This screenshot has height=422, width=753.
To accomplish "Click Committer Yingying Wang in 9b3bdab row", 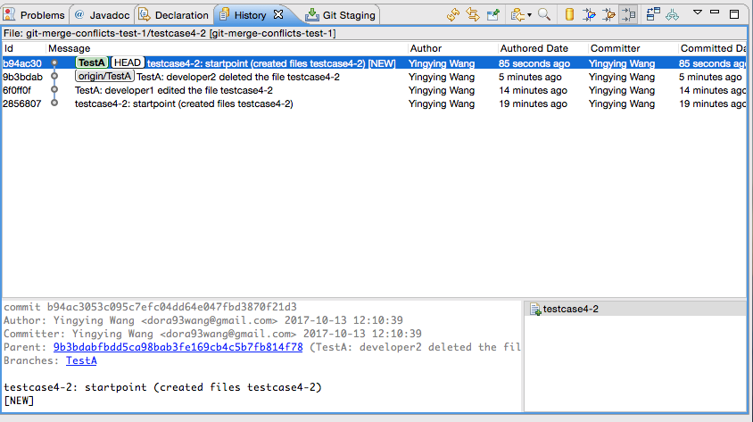I will click(622, 77).
